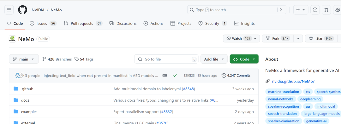Screen dimensions: 341x124
Task: View the 428 Branches link
Action: [57, 59]
